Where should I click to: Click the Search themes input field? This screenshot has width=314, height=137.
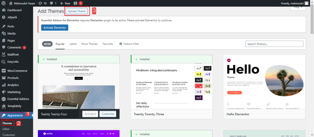coord(274,44)
